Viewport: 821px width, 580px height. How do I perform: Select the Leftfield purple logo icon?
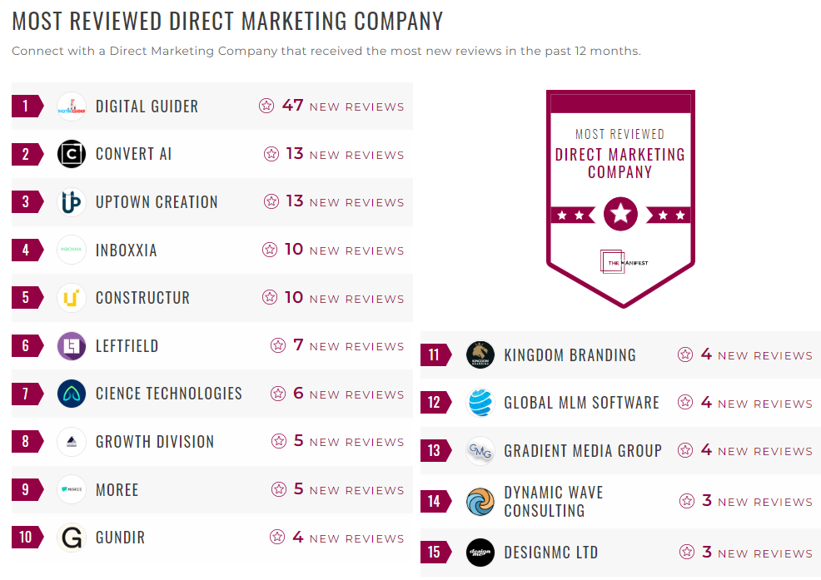72,345
